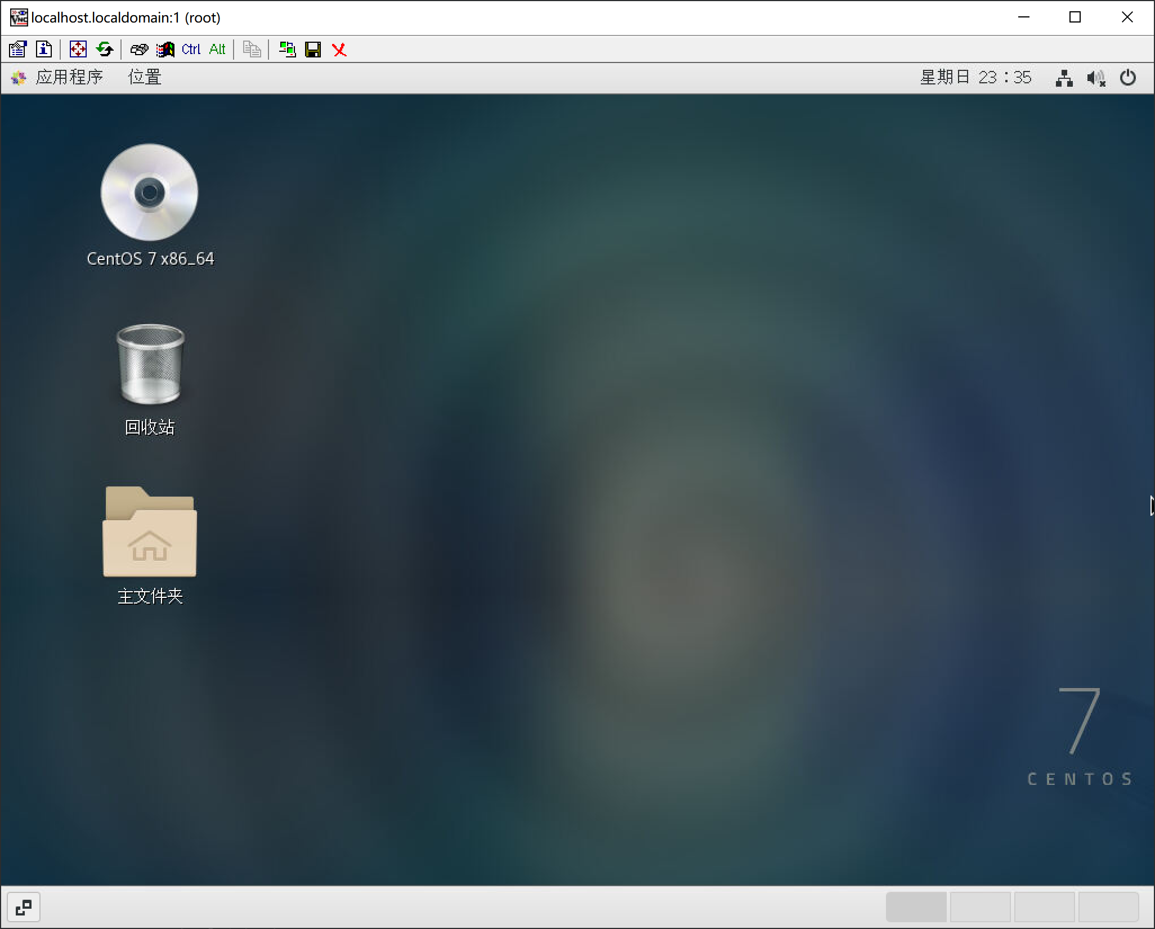The image size is (1155, 929).
Task: Select the 主文件夹 home folder icon
Action: (x=150, y=532)
